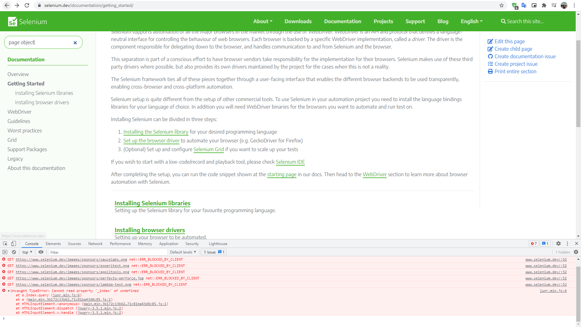This screenshot has width=581, height=327.
Task: Select the inspect element cursor icon
Action: [5, 243]
